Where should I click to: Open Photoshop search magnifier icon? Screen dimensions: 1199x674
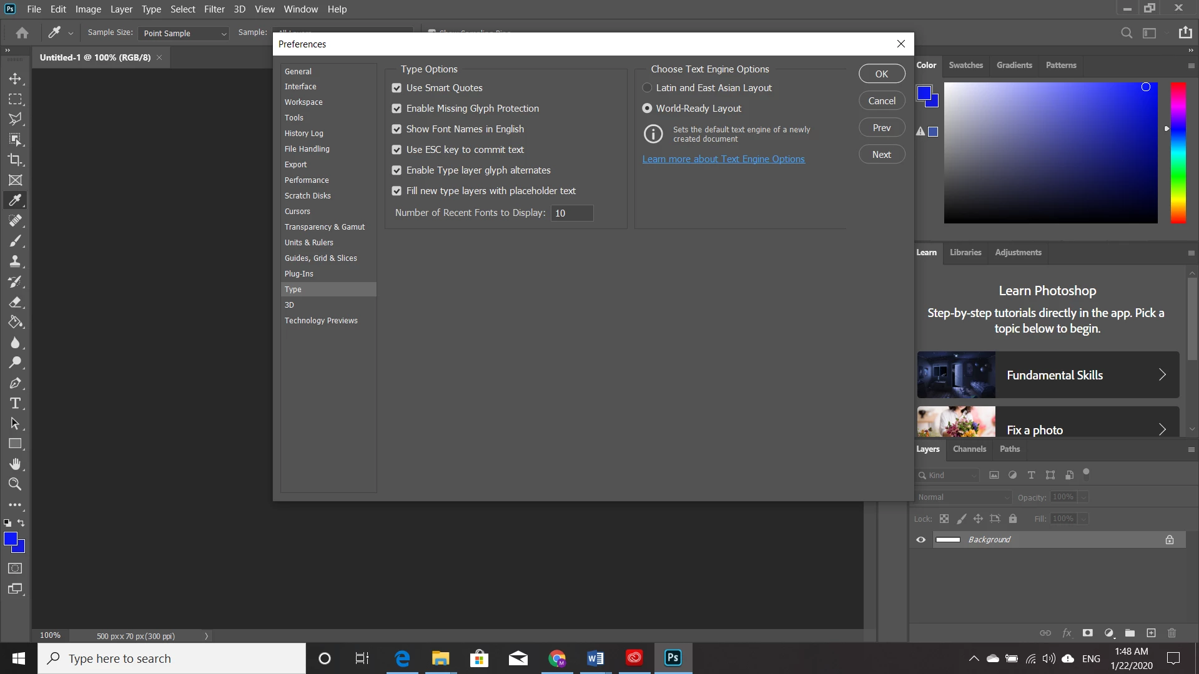pyautogui.click(x=1126, y=33)
